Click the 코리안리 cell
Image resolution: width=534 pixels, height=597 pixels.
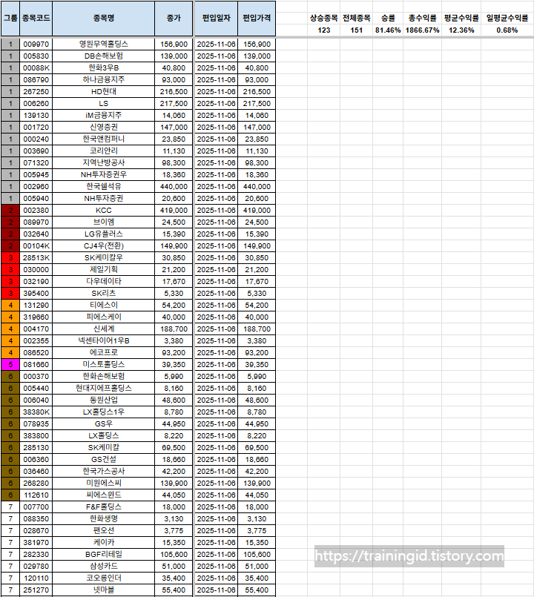(104, 151)
